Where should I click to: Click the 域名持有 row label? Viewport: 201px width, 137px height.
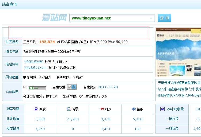(x=12, y=64)
